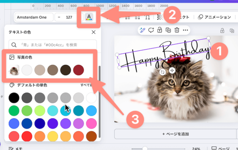Click the ページを追加 button

(175, 134)
